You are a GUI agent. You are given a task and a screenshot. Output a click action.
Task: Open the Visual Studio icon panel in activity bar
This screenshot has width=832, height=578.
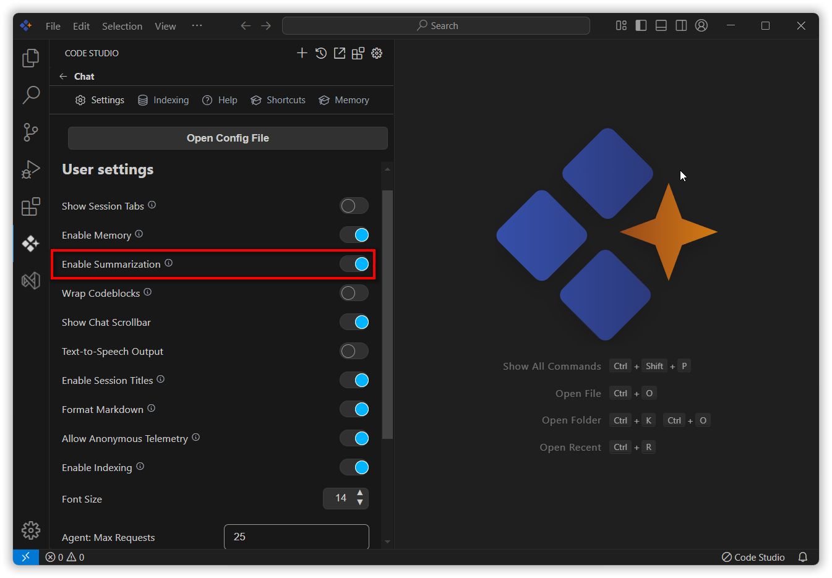30,281
